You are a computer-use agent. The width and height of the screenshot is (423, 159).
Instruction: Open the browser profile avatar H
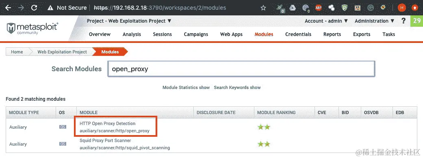(402, 8)
